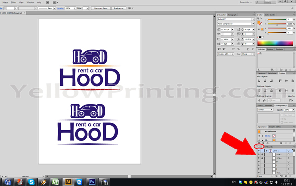Screen dimensions: 296x186
Task: Click the Cyan value input field
Action: [290, 19]
